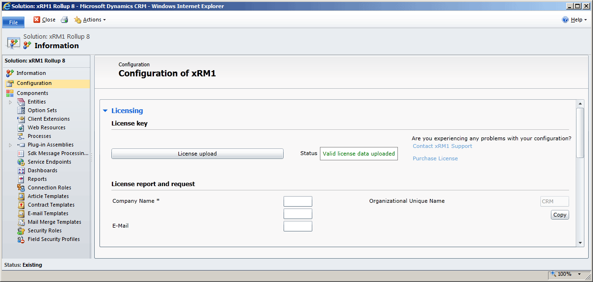Screen dimensions: 593x282
Task: Click the Option Sets icon
Action: click(x=21, y=110)
